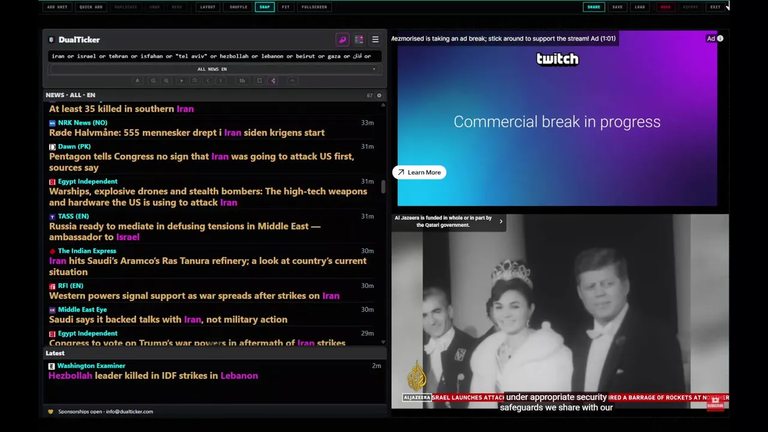Screen dimensions: 768x432
Task: Click the bookmark icon in ticker toolbar
Action: coord(259,80)
